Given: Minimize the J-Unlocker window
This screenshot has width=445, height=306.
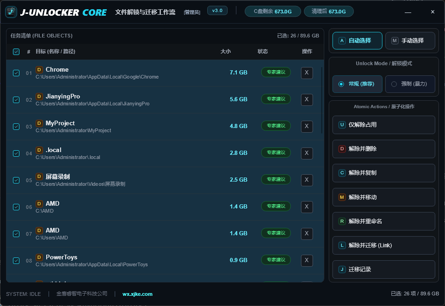Looking at the screenshot, I should pos(408,12).
